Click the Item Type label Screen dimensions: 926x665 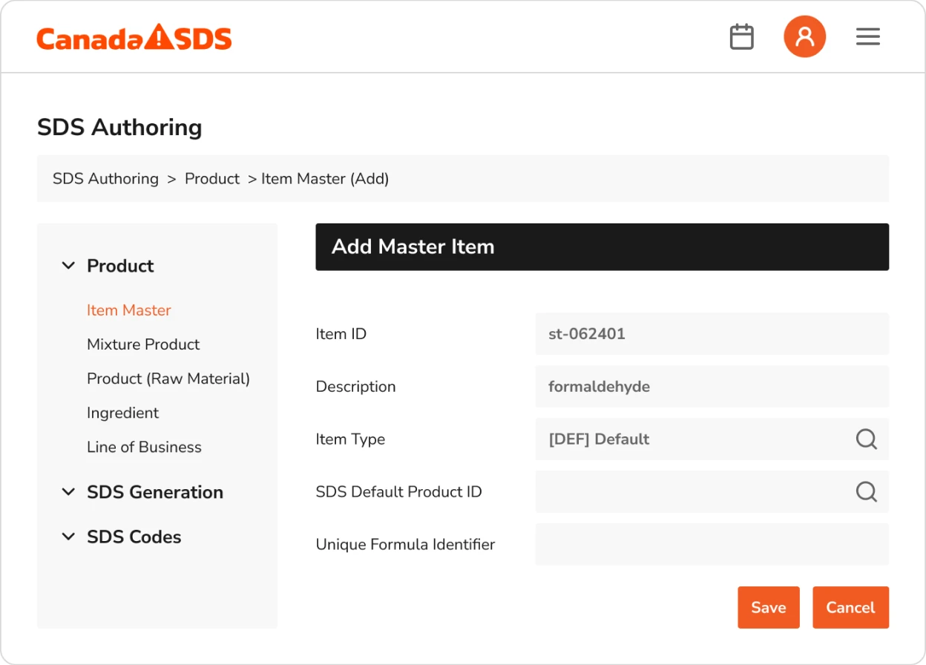tap(350, 439)
